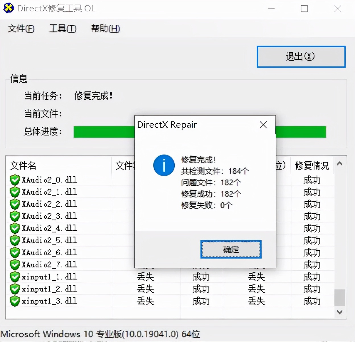Click the green shield icon beside XAudio2_0.dll

click(15, 180)
